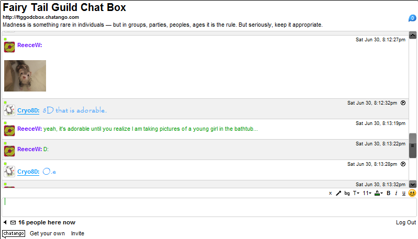Toggle bold text formatting

click(389, 193)
